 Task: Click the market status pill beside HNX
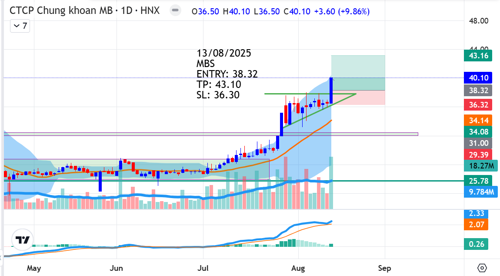[175, 10]
